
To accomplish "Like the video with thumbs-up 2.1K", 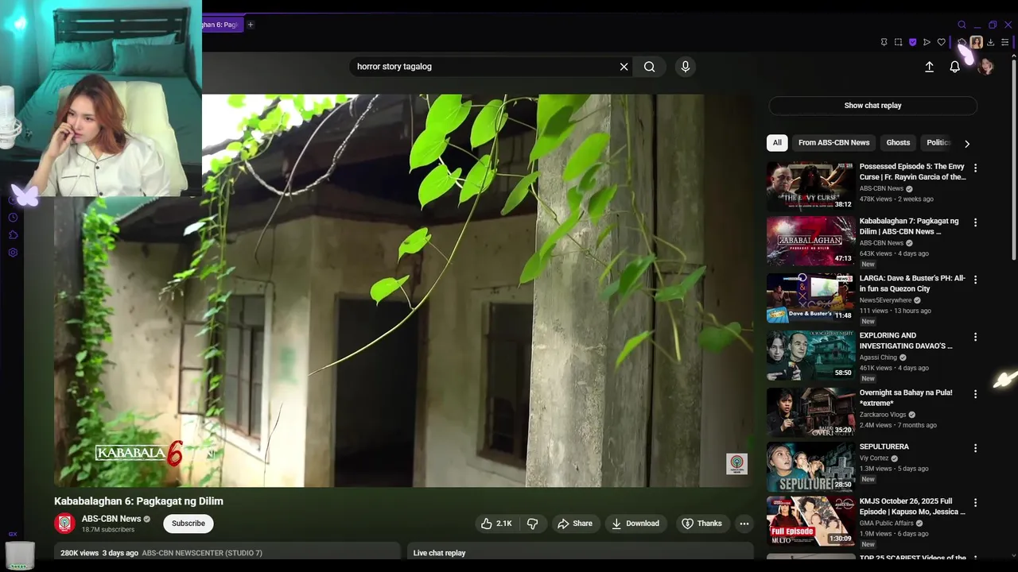I will [495, 524].
